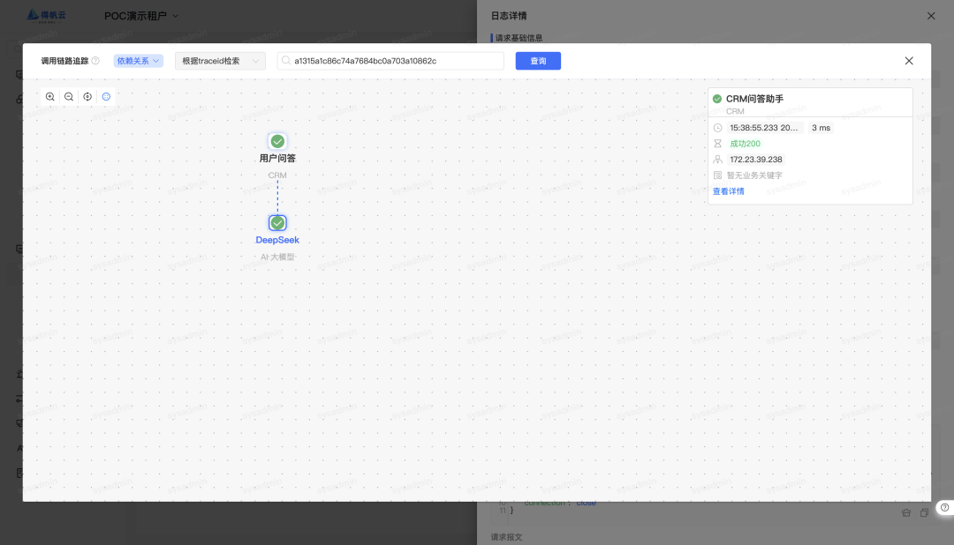954x545 pixels.
Task: Zoom out on the trace graph
Action: tap(69, 97)
